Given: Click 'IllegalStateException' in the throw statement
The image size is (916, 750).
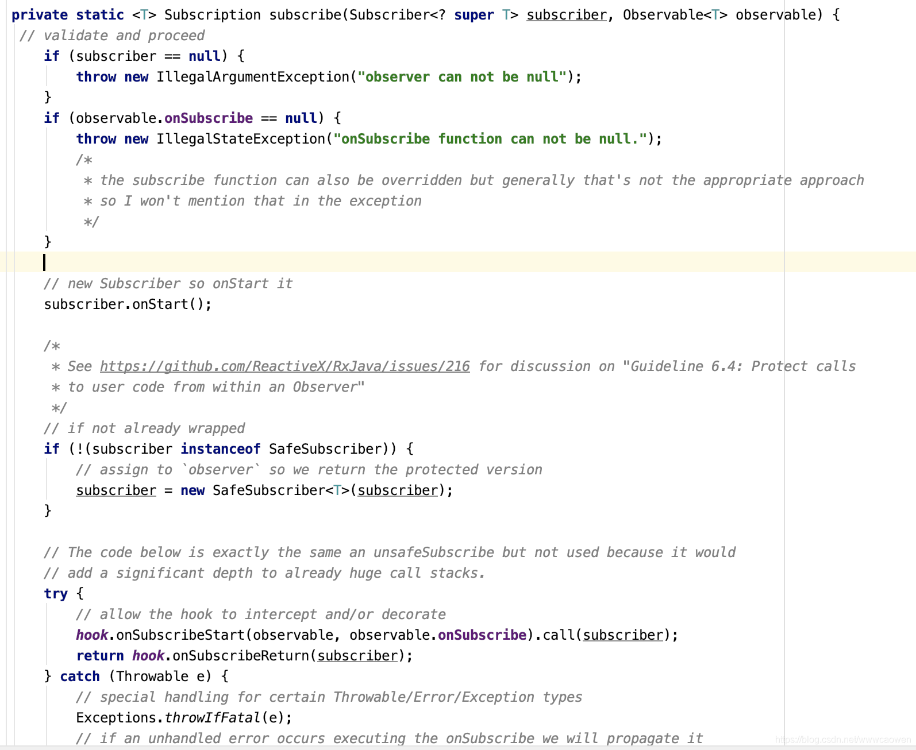Looking at the screenshot, I should pos(241,139).
